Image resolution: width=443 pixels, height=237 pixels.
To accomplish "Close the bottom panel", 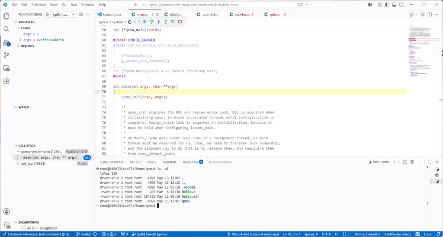I will tap(437, 162).
